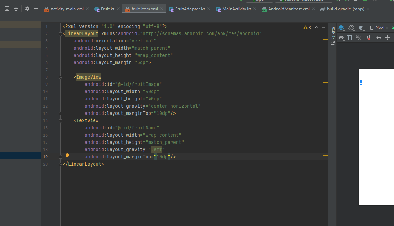
Task: Open the eye View Options dropdown
Action: click(x=341, y=38)
